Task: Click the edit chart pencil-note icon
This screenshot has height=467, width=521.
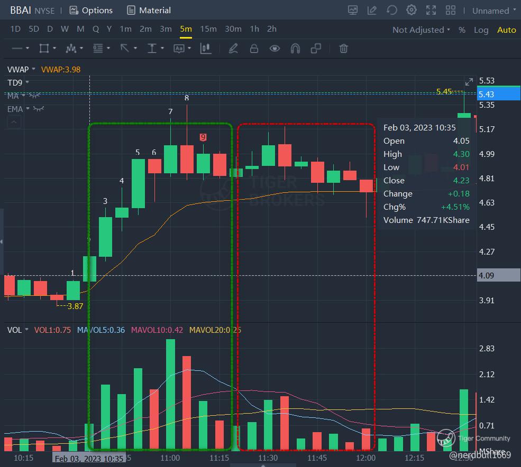Action: tap(372, 10)
